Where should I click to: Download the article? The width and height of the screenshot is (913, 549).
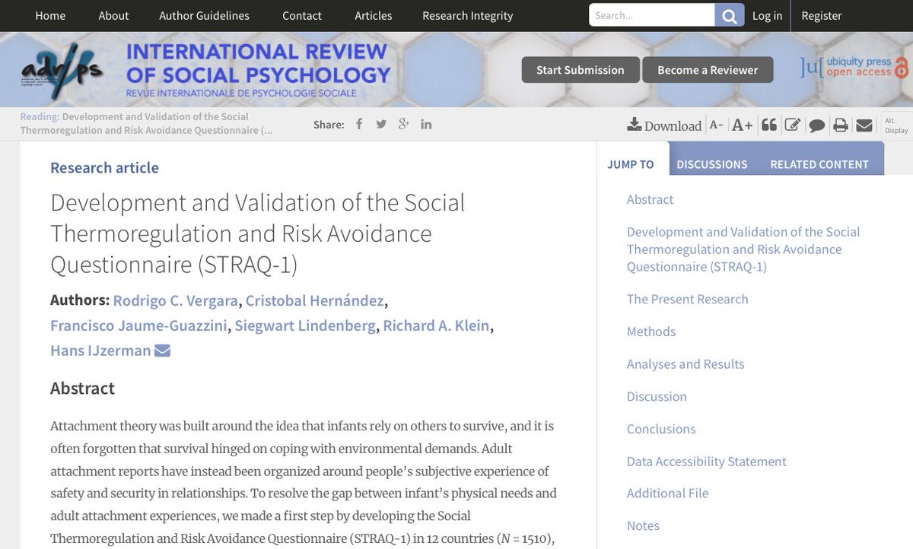tap(664, 125)
